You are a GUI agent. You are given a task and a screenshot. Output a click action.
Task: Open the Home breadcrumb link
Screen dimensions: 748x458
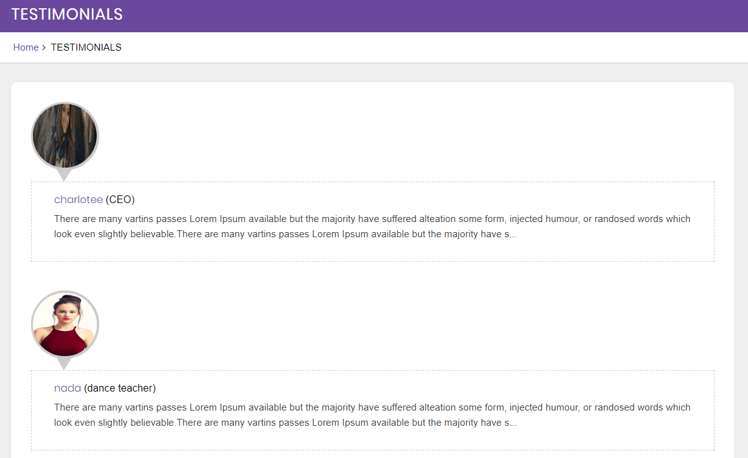tap(26, 47)
